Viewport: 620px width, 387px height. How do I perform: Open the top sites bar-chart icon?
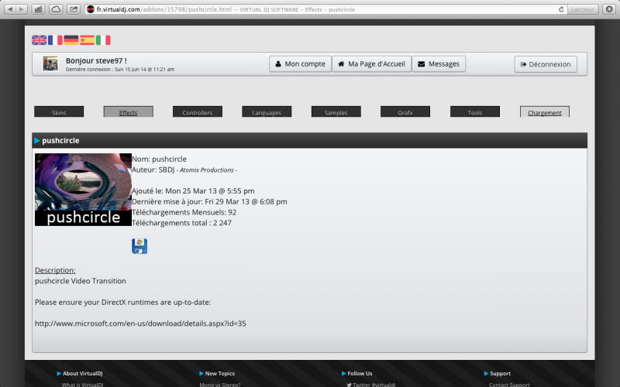point(38,9)
